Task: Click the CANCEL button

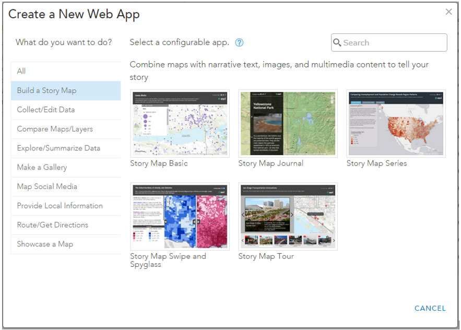Action: pyautogui.click(x=430, y=309)
